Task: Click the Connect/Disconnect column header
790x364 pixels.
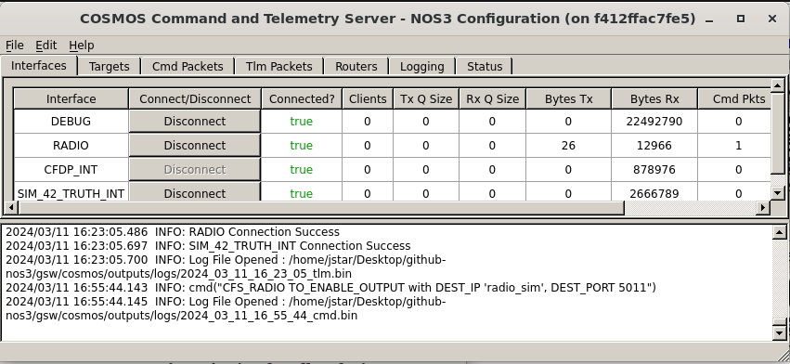Action: (x=195, y=98)
